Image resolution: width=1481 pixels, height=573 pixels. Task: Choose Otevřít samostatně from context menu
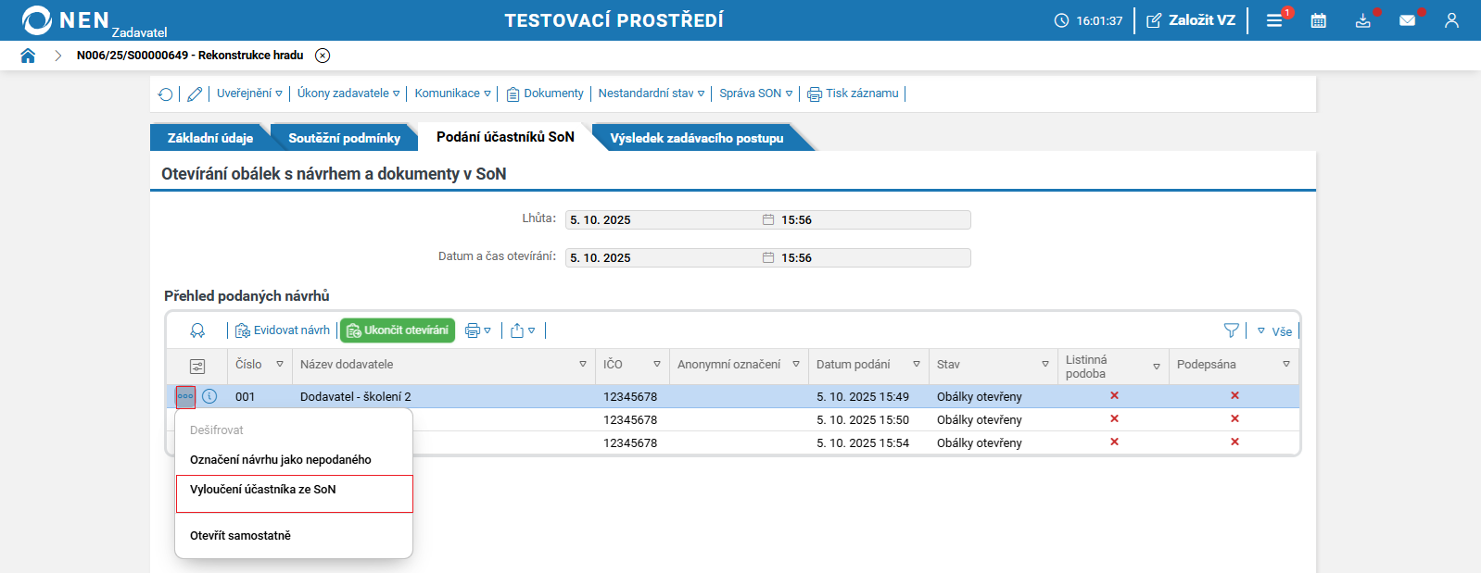click(x=240, y=536)
